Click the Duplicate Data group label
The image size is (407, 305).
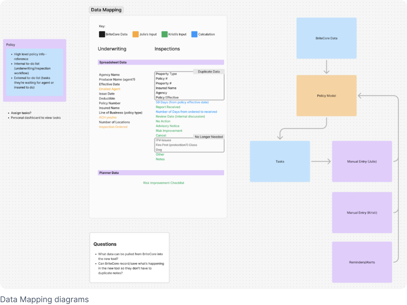click(x=209, y=72)
